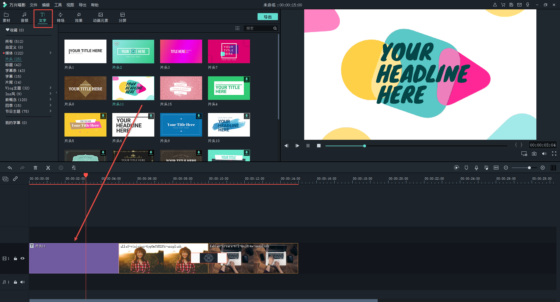
Task: Toggle visibility of video track 1
Action: click(22, 258)
